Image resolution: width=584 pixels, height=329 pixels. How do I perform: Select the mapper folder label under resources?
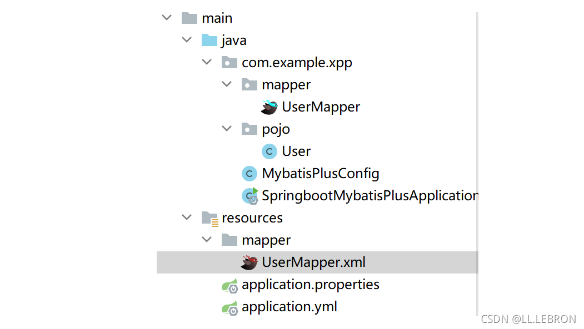(x=266, y=241)
